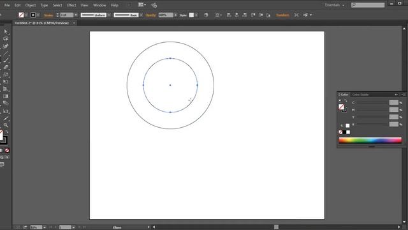Select the Eyedropper tool in toolbox
Viewport: 408px width, 230px height.
tap(6, 118)
